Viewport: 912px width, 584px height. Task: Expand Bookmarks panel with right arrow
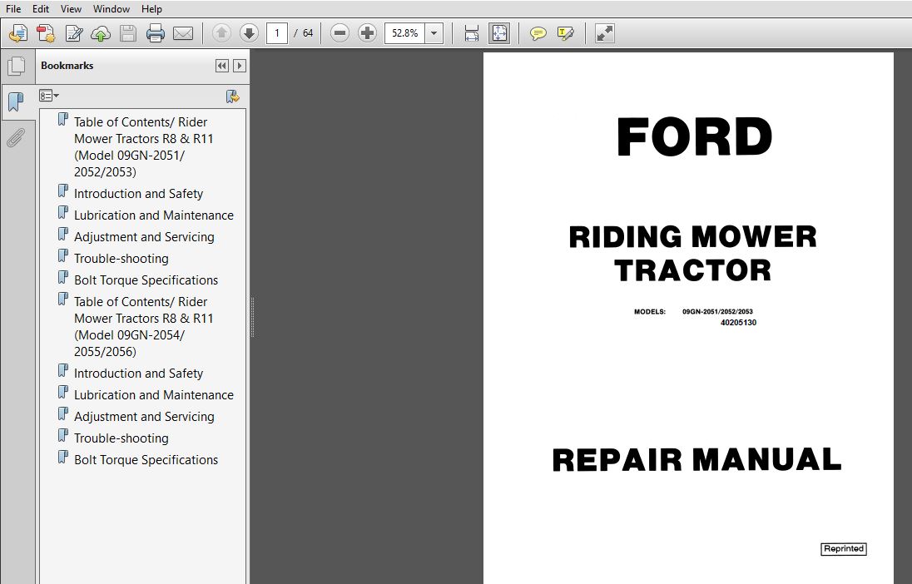click(239, 66)
